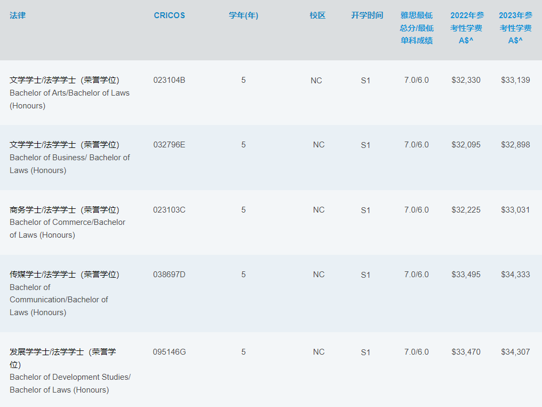
Task: Click duration 5 in 032796E row
Action: coord(243,145)
